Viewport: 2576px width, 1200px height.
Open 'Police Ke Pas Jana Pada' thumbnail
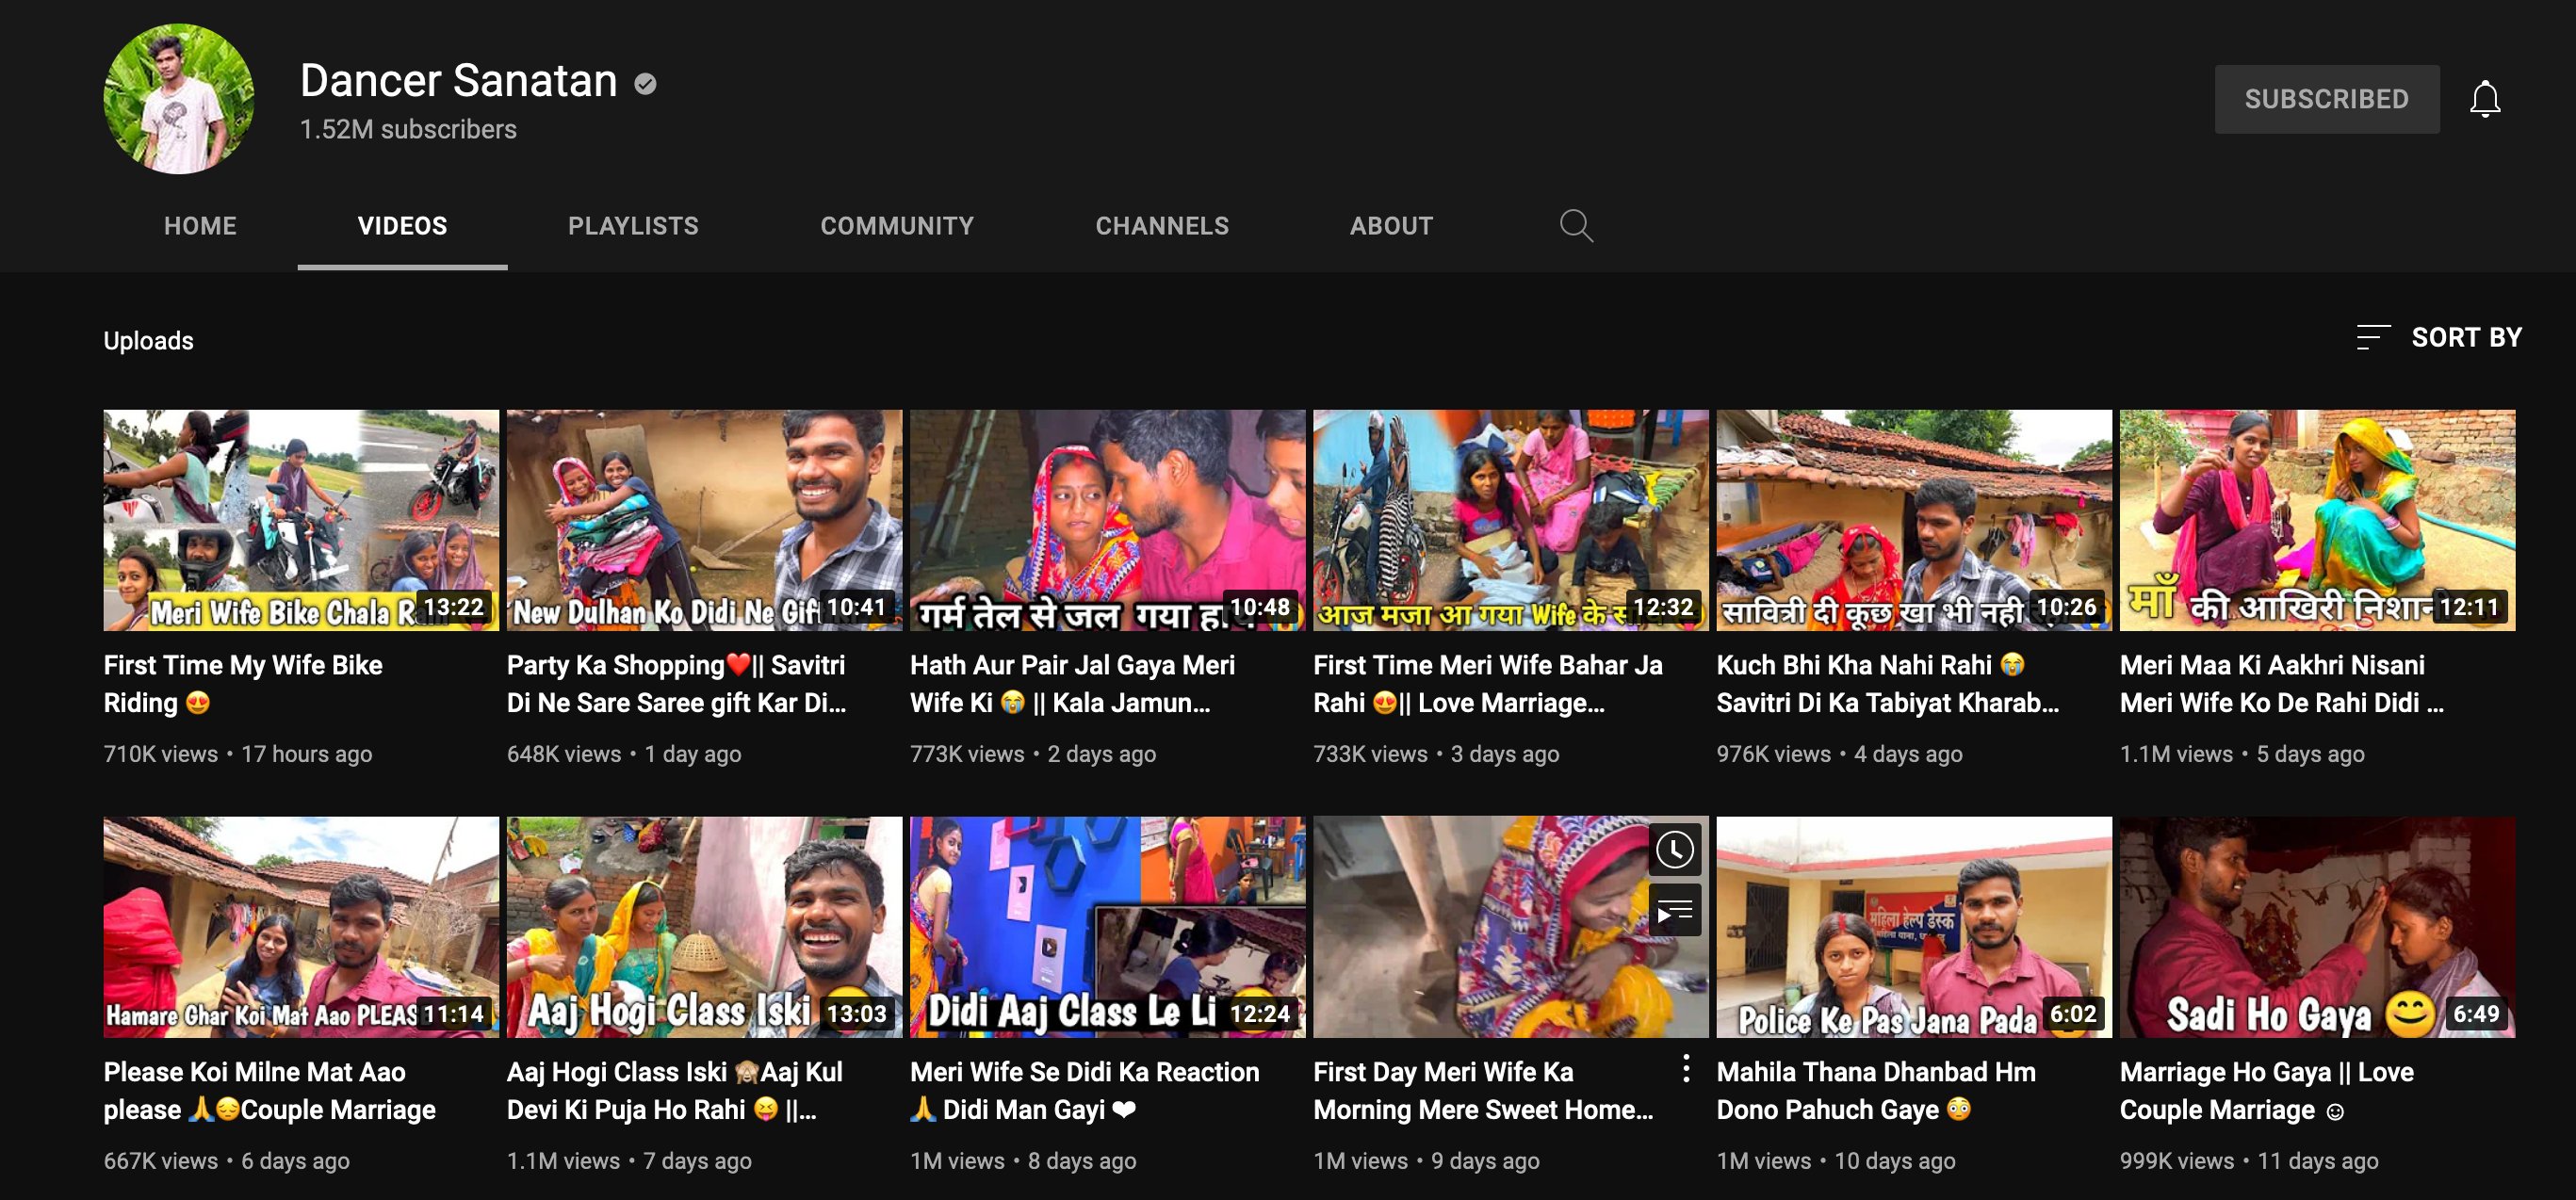(x=1913, y=926)
